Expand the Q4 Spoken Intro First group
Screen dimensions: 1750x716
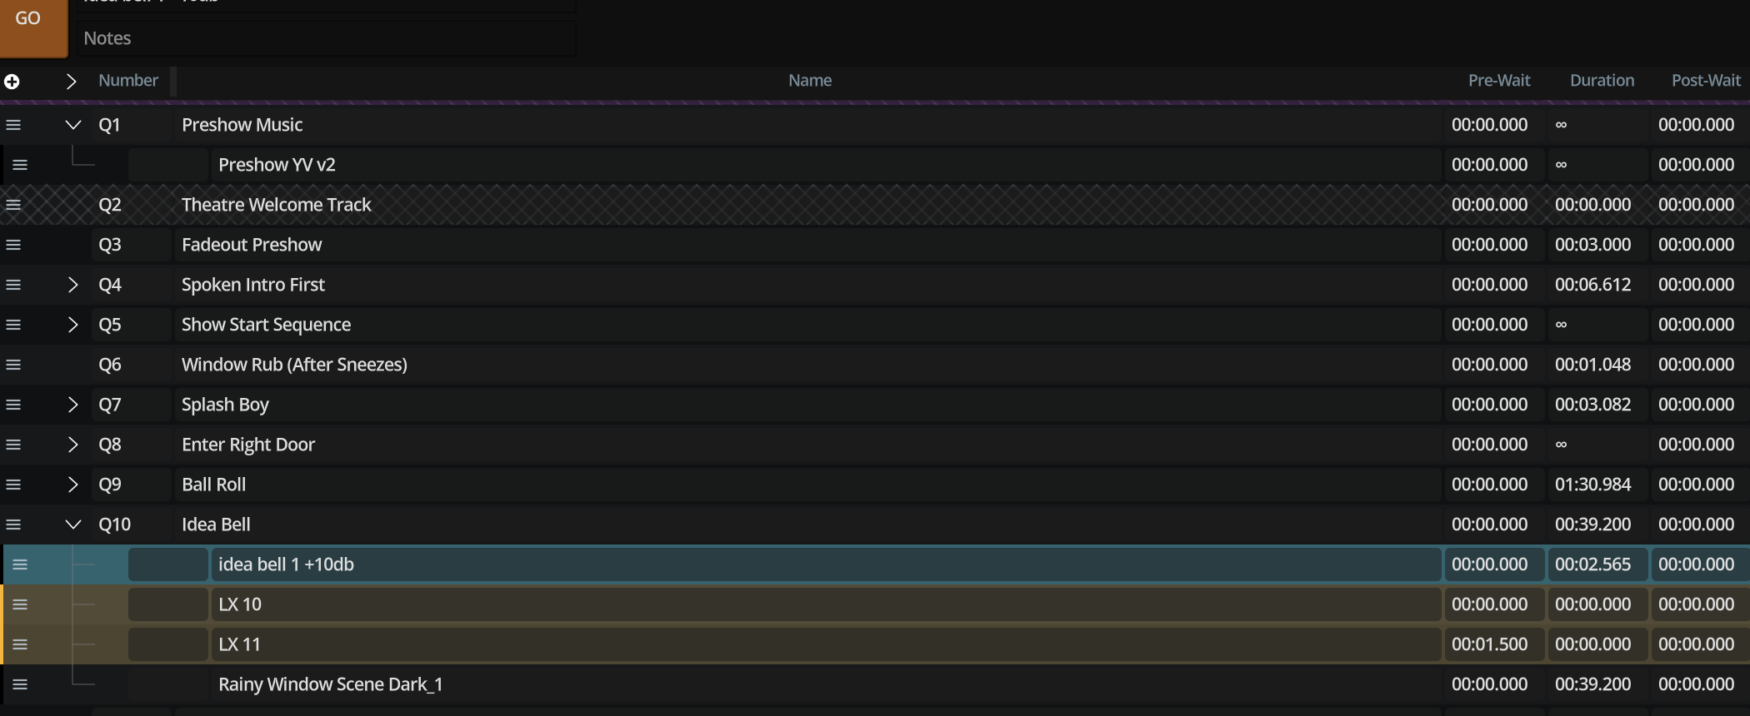pyautogui.click(x=73, y=285)
